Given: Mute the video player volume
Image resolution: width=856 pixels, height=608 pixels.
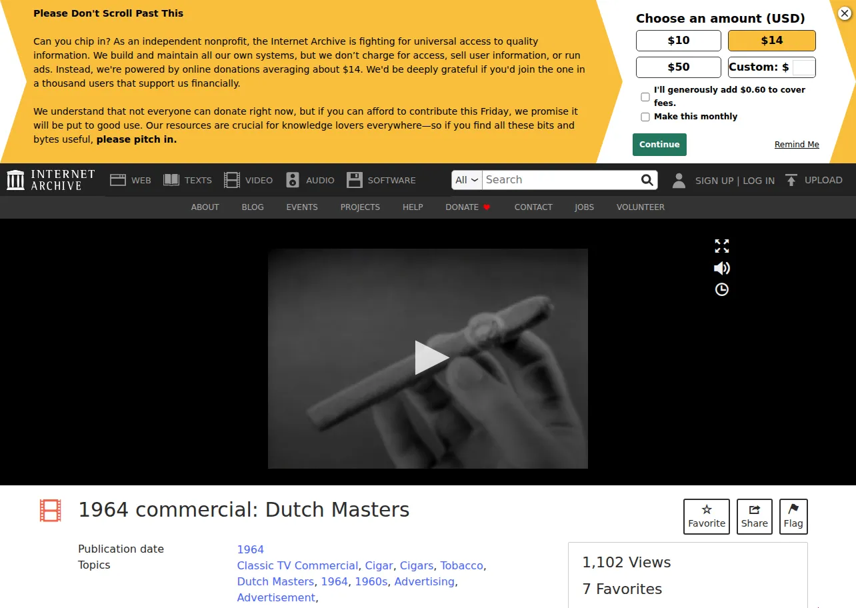Looking at the screenshot, I should (x=721, y=268).
